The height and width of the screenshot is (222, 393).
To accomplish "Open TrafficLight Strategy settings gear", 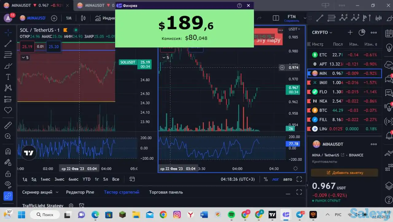I will pos(71,205).
